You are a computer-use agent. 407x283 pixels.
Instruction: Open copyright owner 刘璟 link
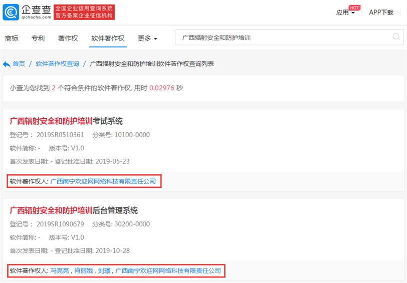click(104, 271)
